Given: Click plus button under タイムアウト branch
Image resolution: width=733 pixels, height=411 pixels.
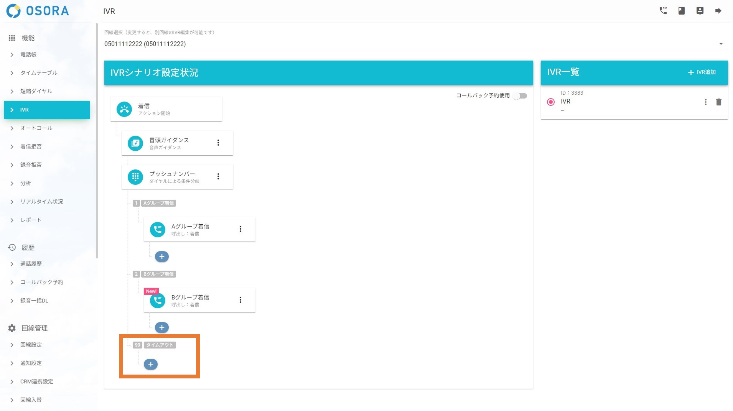Looking at the screenshot, I should pos(151,364).
